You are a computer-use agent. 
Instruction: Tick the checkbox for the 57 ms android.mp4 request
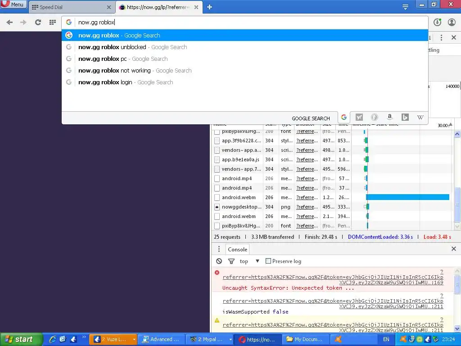point(217,178)
